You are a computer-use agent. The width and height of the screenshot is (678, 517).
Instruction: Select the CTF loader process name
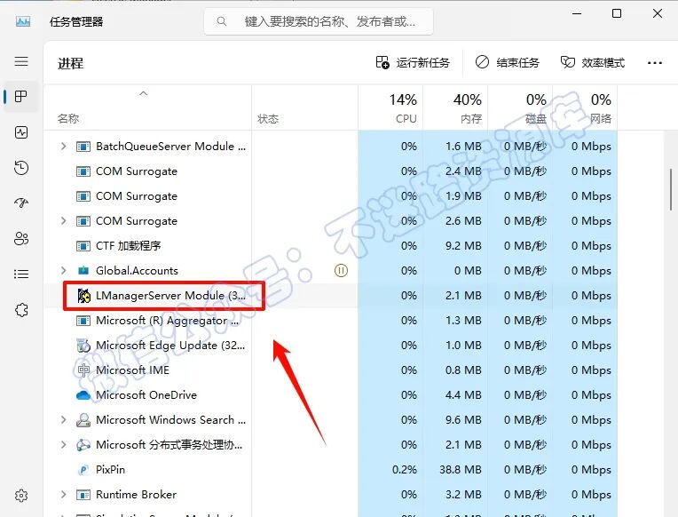(128, 246)
